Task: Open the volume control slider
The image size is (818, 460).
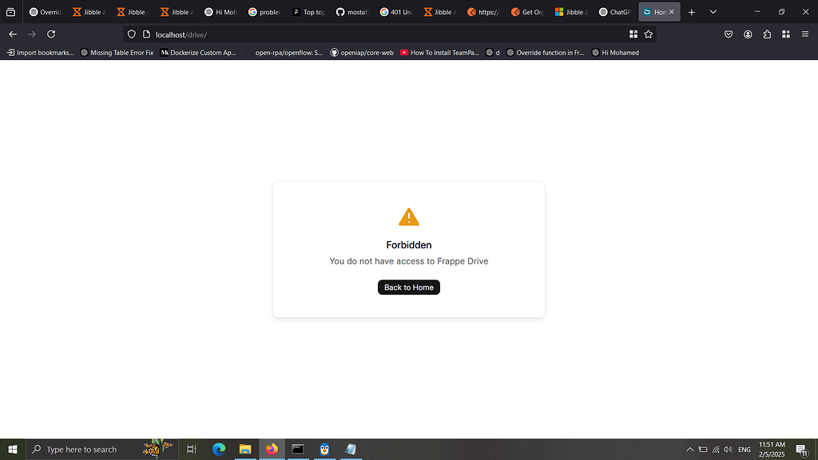Action: (x=728, y=449)
